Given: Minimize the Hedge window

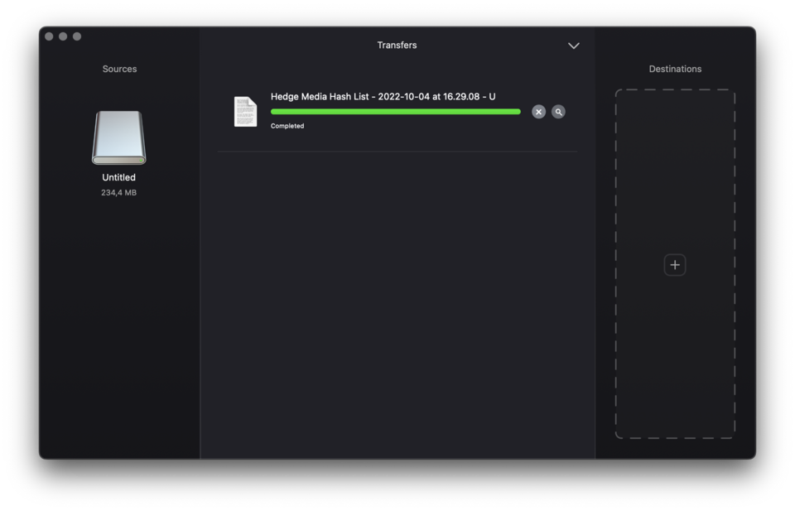Looking at the screenshot, I should pyautogui.click(x=63, y=36).
